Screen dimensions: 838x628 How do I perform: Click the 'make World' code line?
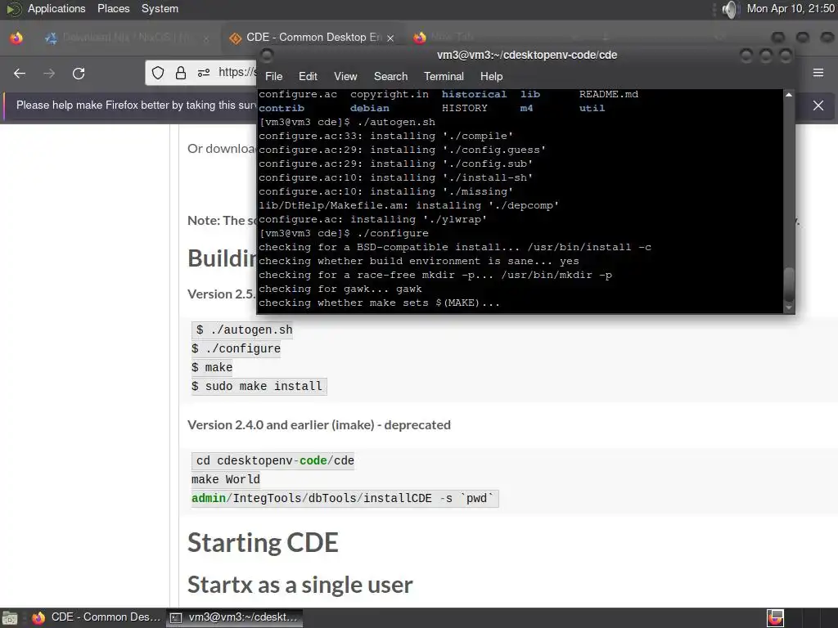(226, 479)
